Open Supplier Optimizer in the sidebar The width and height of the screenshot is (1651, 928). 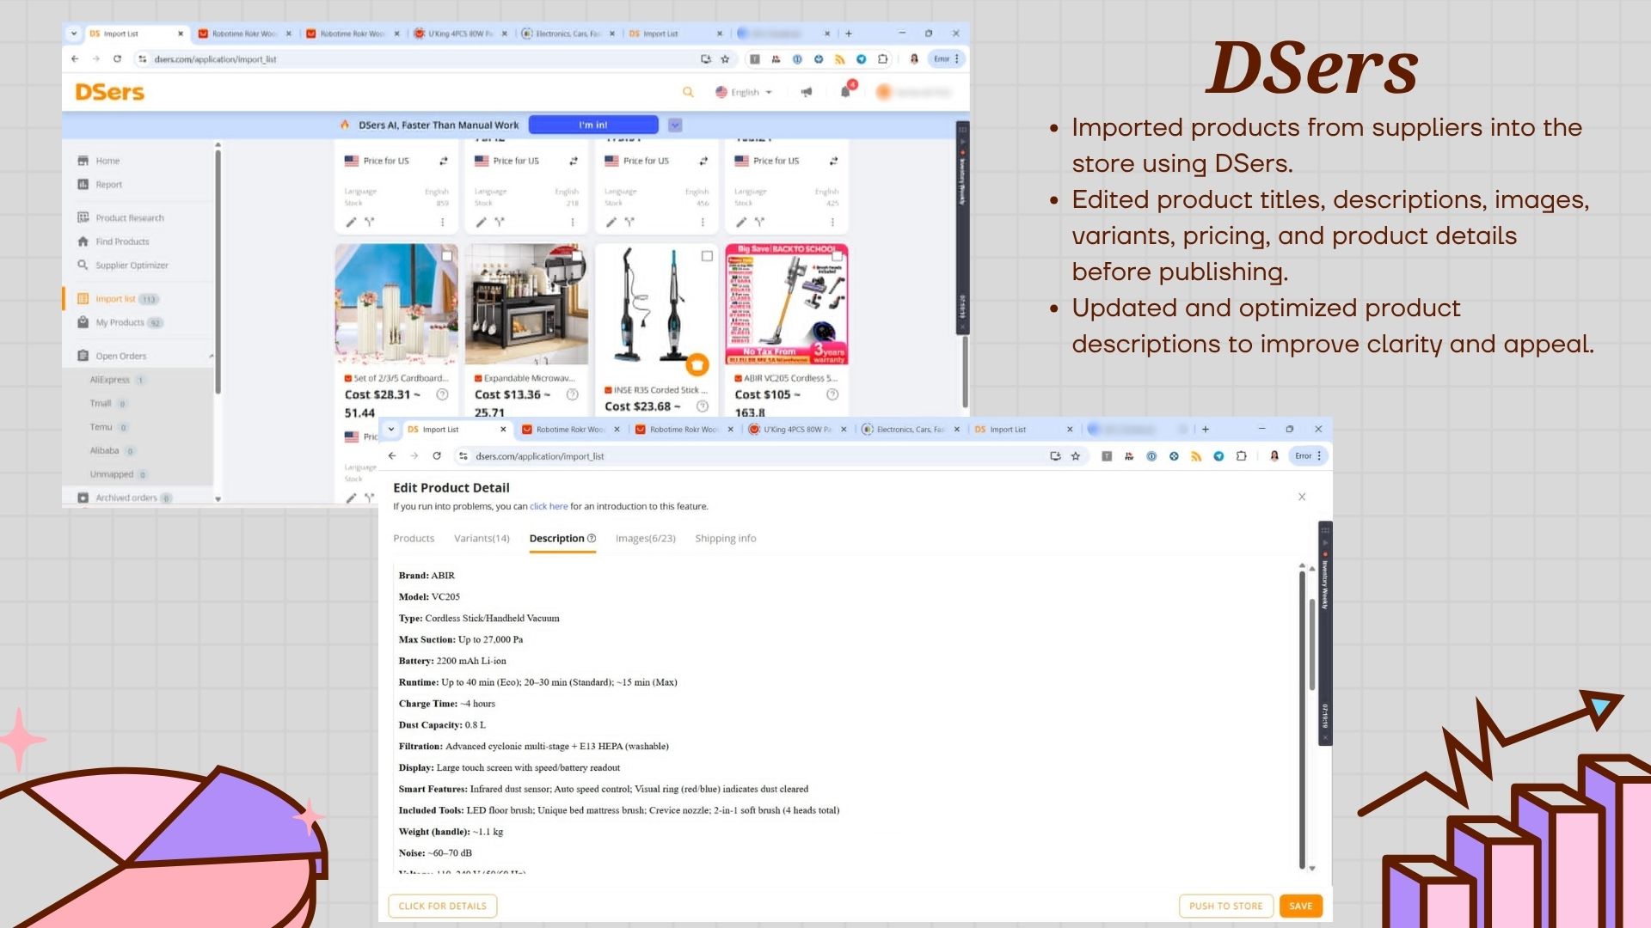pos(123,266)
